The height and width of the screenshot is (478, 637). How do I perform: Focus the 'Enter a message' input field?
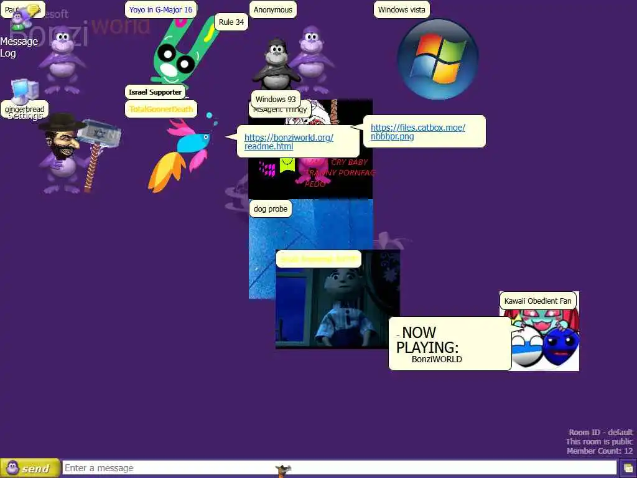coord(340,468)
